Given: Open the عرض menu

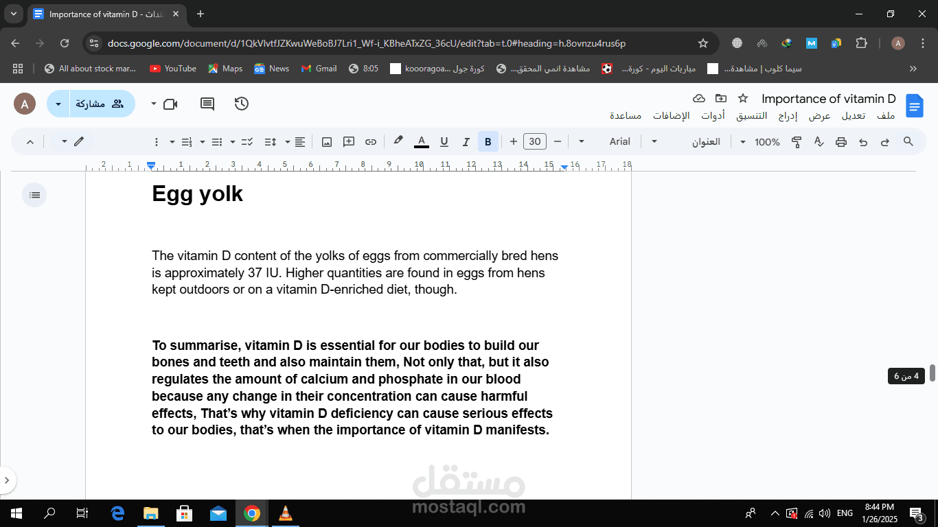Looking at the screenshot, I should [x=819, y=116].
